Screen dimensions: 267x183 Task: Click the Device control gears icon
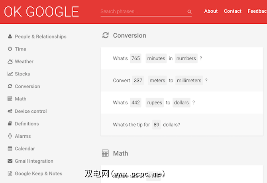(10, 111)
